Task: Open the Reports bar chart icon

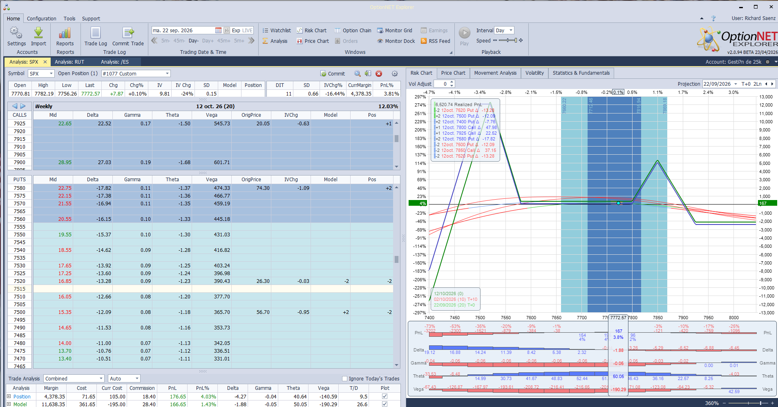Action: click(x=65, y=36)
